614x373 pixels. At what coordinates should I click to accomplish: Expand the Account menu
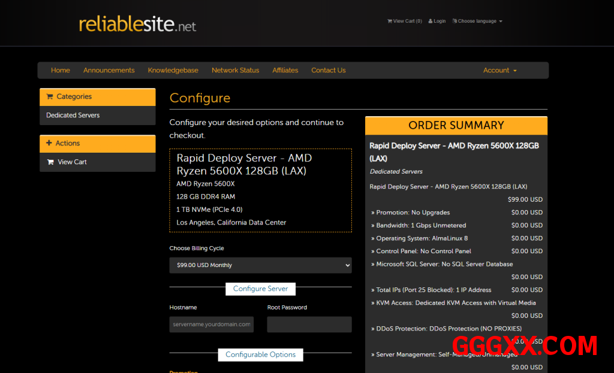[499, 70]
